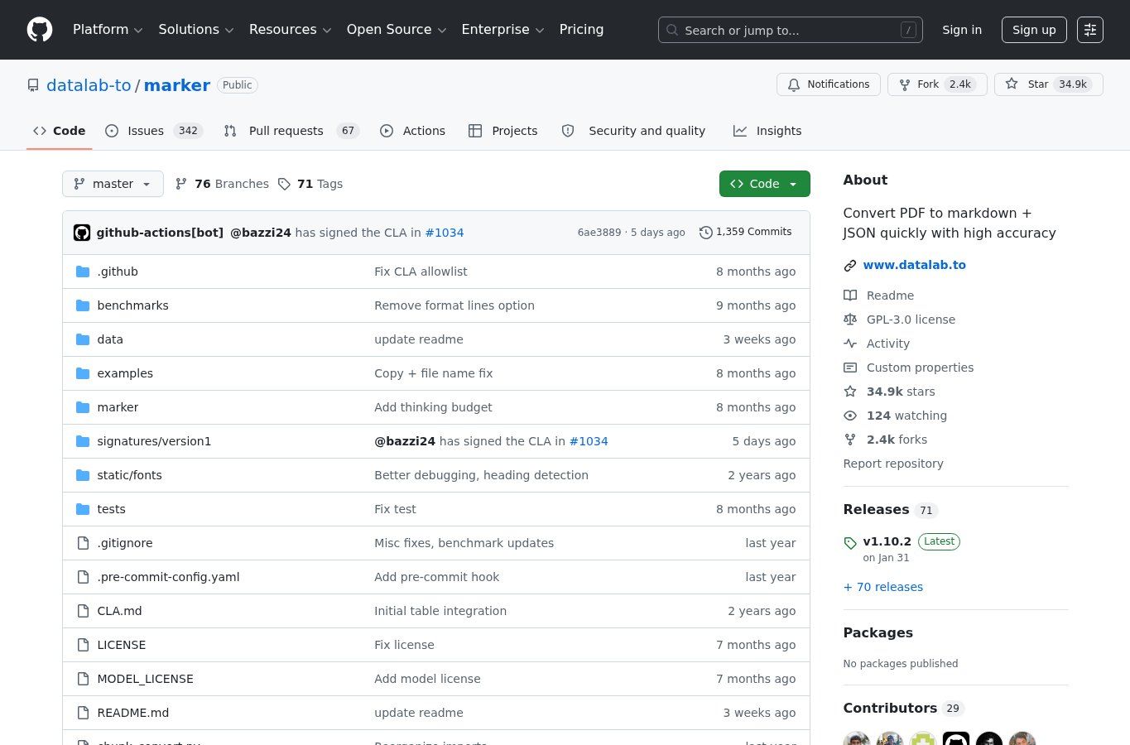This screenshot has height=745, width=1130.
Task: Open the #1034 link in latest commit header
Action: pos(444,233)
